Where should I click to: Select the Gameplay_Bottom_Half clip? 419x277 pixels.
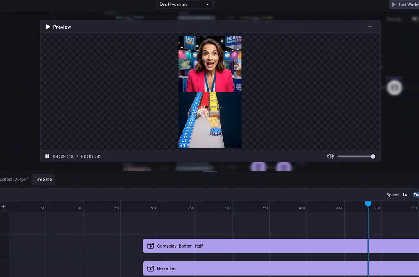(281, 246)
